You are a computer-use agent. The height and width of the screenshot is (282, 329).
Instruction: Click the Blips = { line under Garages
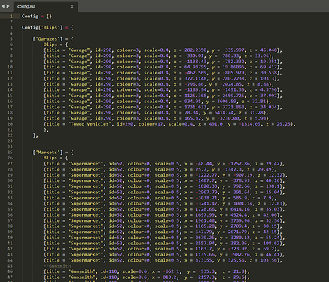[56, 44]
